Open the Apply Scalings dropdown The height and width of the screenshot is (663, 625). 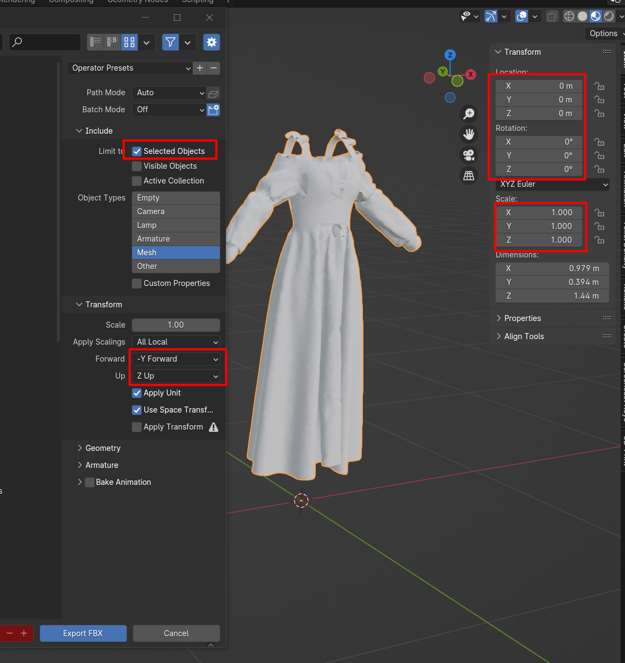pos(176,342)
